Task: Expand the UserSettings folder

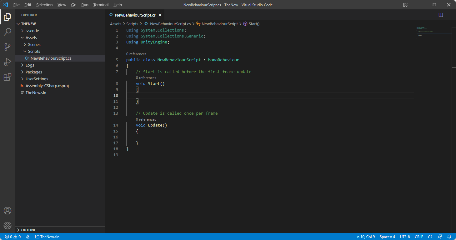Action: (22, 79)
